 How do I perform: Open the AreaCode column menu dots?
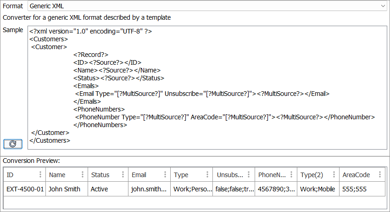[379, 175]
